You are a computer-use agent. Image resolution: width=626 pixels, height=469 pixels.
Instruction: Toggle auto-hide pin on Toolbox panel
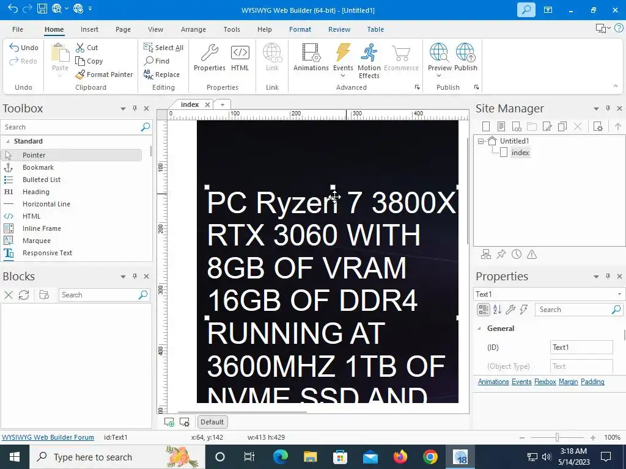pos(134,109)
